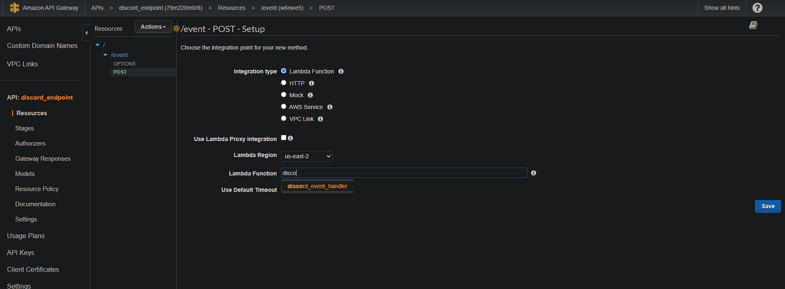Open VPC Links in sidebar
This screenshot has width=785, height=289.
[23, 64]
